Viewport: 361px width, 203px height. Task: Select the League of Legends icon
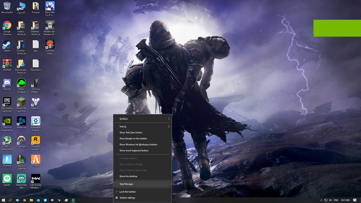tap(21, 162)
